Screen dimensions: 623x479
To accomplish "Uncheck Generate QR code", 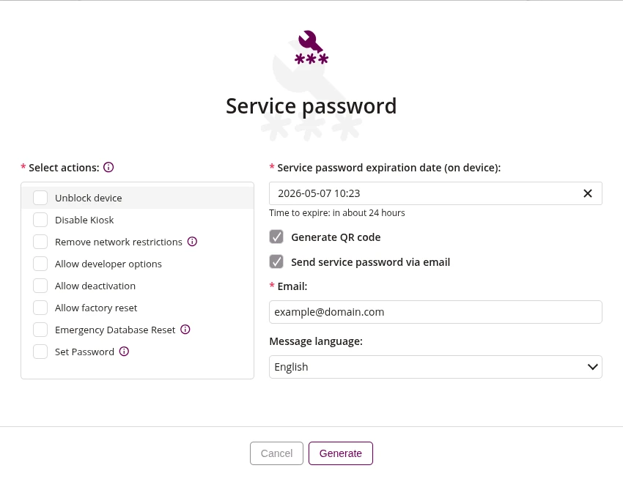I will click(x=276, y=237).
